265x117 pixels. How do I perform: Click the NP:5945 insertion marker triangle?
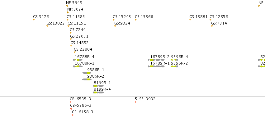67,6
